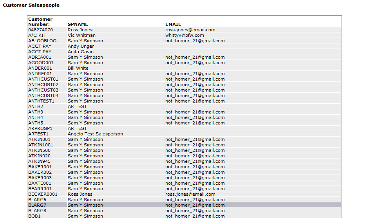The height and width of the screenshot is (218, 367).
Task: Click Angelo Test Salesperson name
Action: [95, 134]
